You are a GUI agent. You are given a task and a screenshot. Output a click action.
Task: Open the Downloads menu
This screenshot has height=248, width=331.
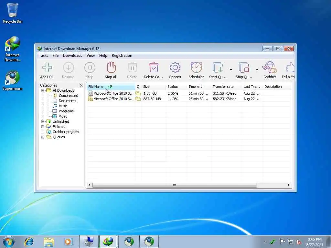(x=72, y=56)
